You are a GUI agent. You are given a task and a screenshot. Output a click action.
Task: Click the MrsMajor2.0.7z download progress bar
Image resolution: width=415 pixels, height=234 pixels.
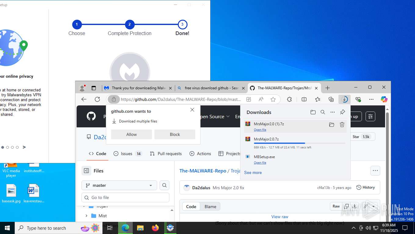(300, 143)
